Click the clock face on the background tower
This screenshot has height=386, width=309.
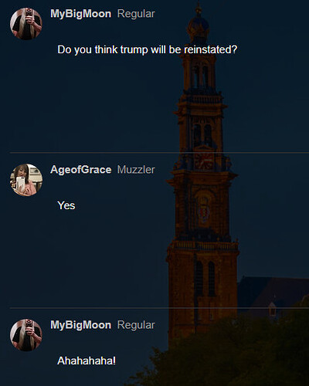204,159
